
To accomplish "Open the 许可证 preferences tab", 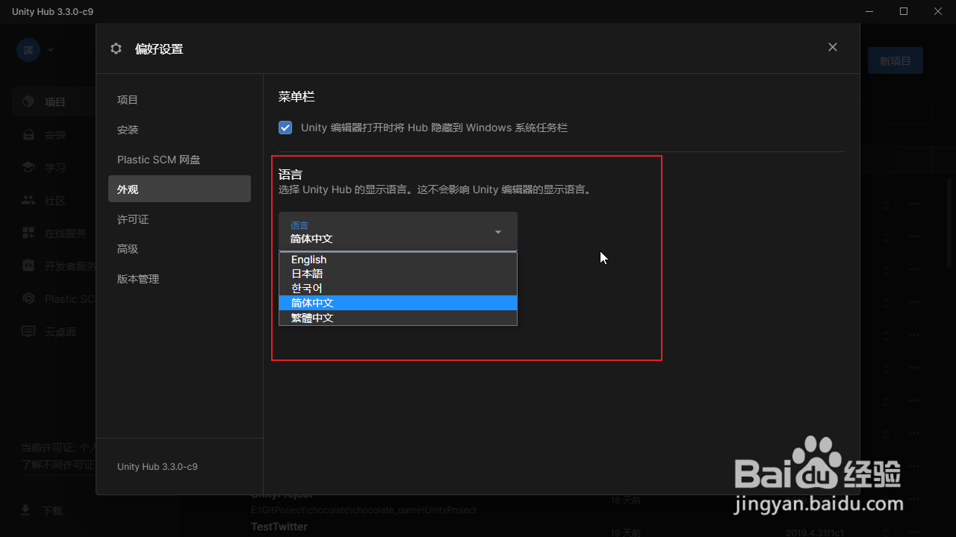I will click(x=179, y=219).
